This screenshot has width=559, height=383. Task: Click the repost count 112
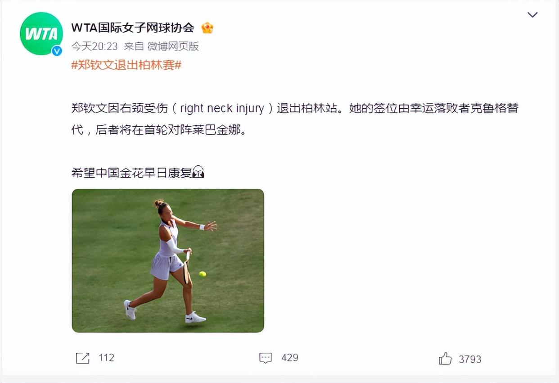(x=107, y=358)
